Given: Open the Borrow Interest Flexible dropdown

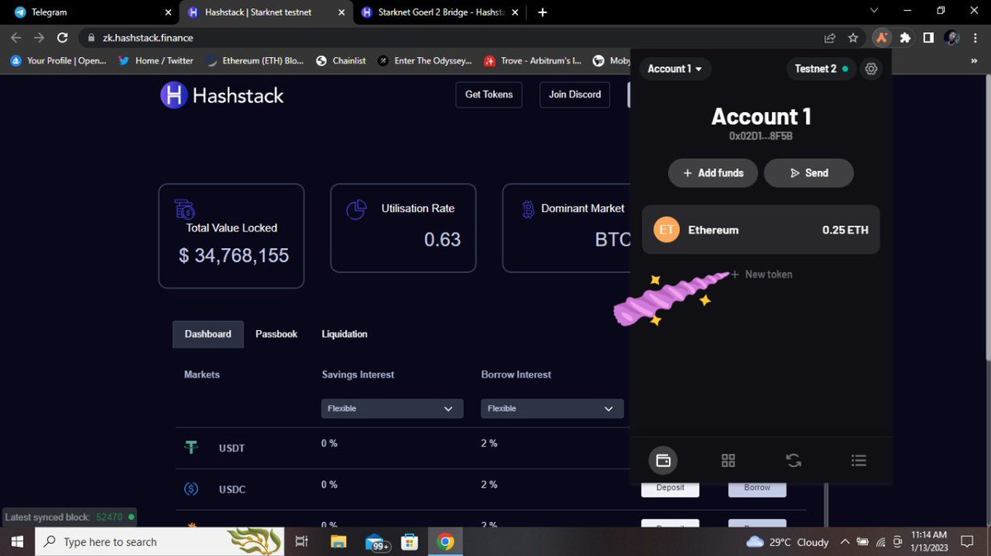Looking at the screenshot, I should 552,408.
